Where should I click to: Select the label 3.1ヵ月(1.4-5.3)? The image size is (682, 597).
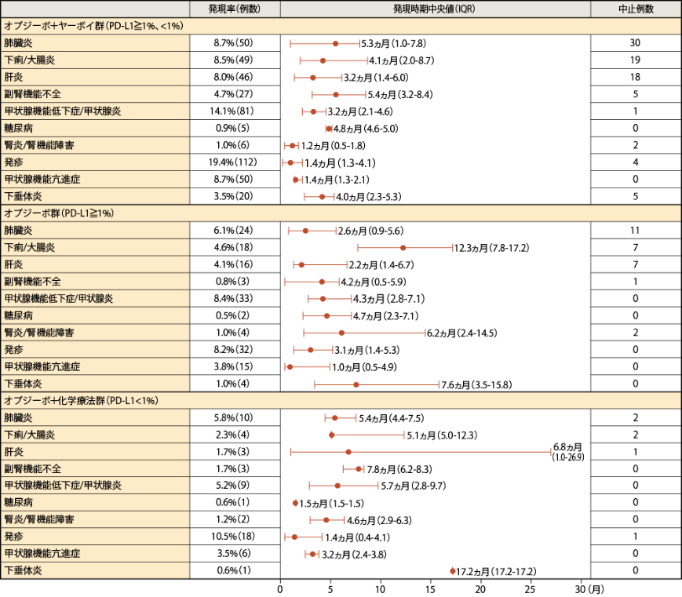(x=367, y=350)
